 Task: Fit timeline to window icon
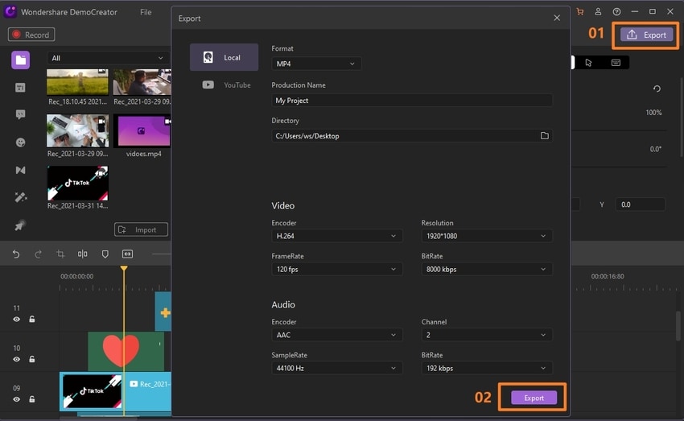click(x=127, y=254)
